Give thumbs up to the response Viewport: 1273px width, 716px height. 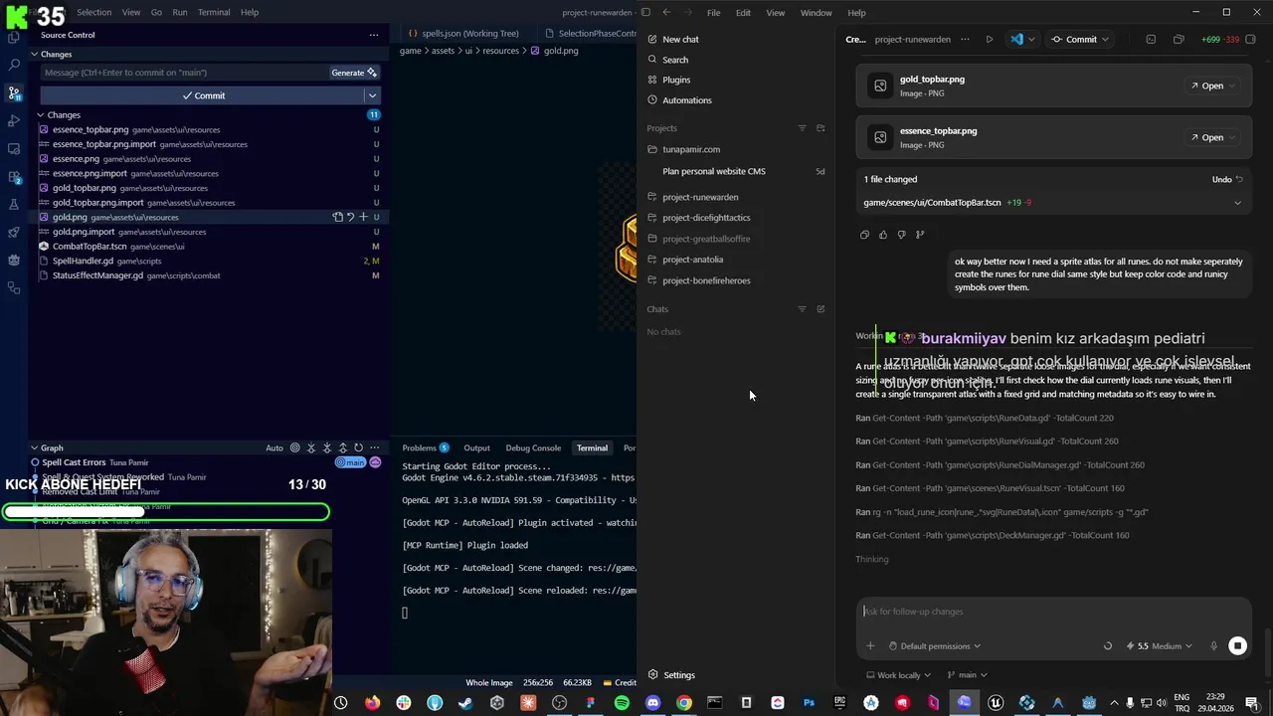883,235
